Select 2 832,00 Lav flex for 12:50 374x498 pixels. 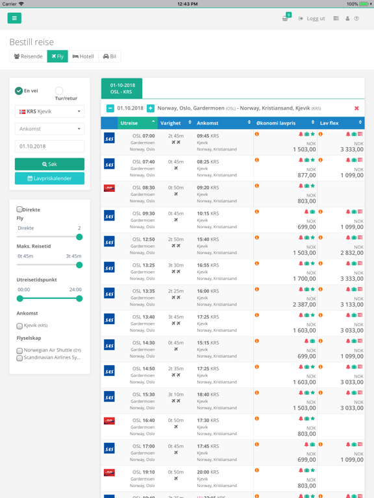point(352,253)
